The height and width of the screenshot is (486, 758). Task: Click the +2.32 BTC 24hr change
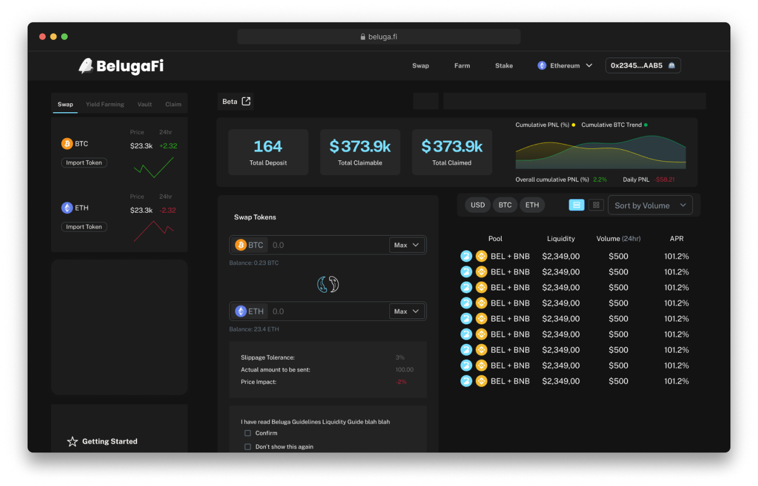tap(168, 146)
